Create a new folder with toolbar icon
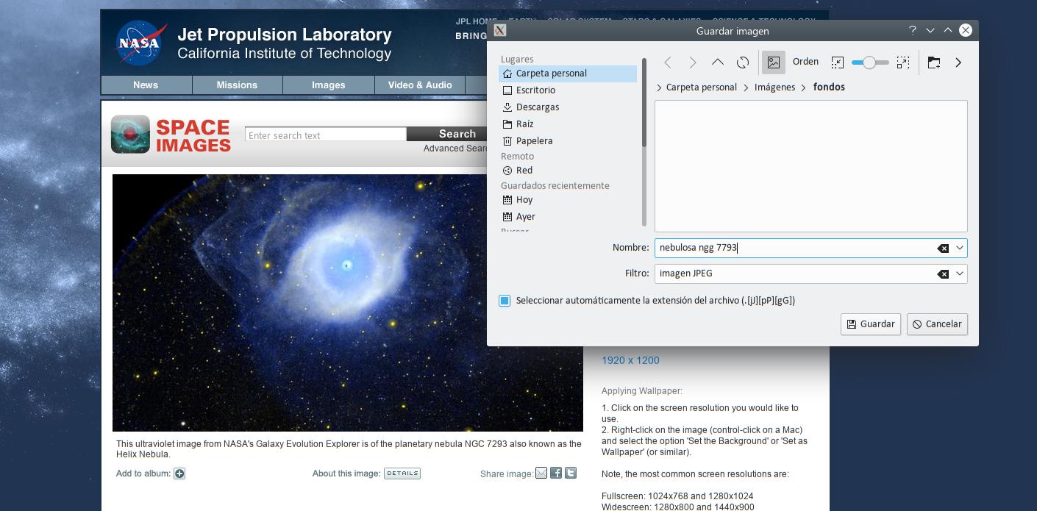The image size is (1037, 511). 934,62
